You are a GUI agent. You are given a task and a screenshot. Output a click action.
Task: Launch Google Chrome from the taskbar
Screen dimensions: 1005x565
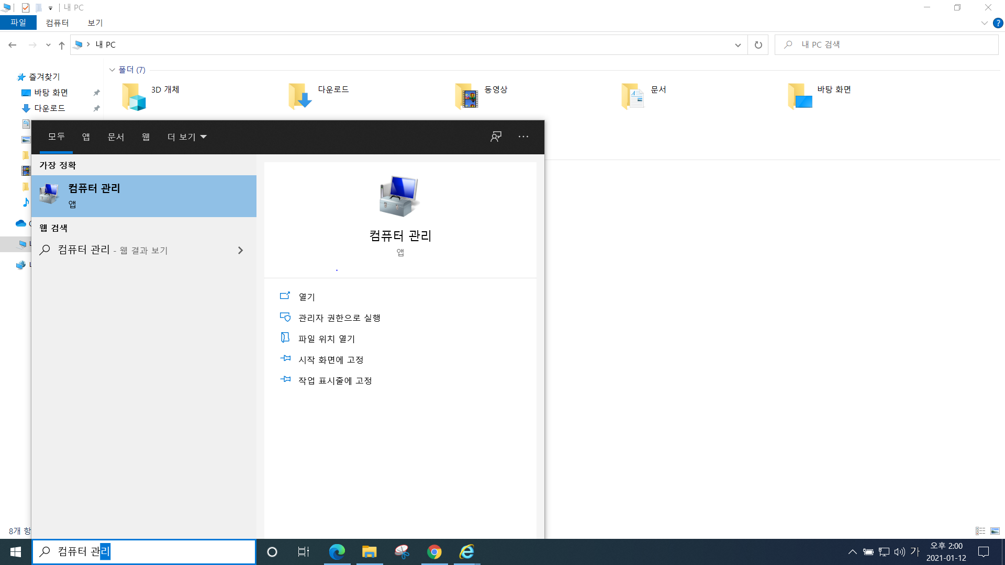point(434,551)
